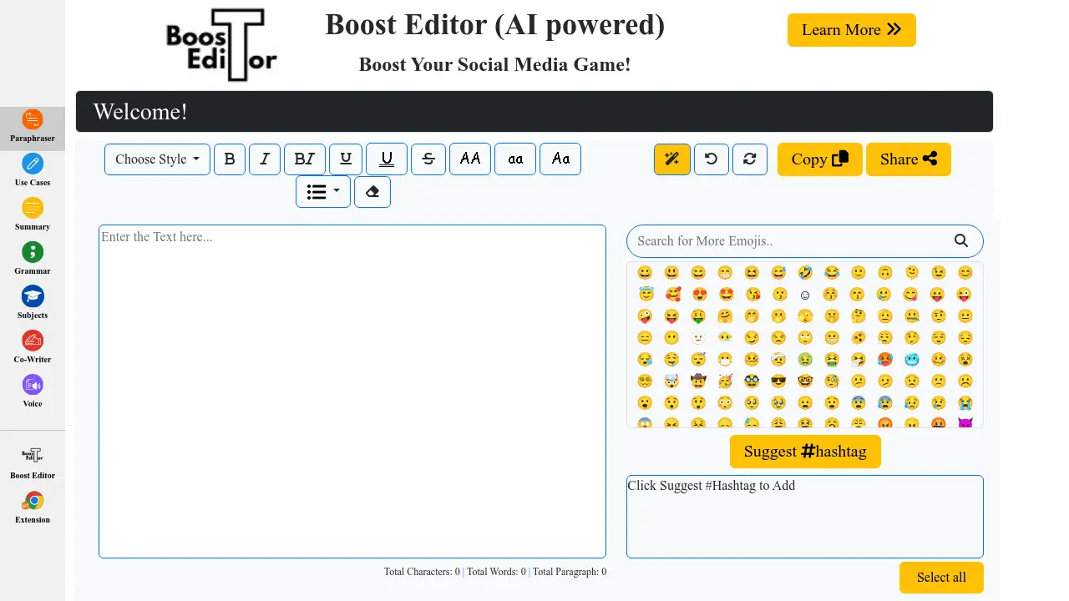Apply bold text style
The height and width of the screenshot is (601, 1069).
[230, 159]
